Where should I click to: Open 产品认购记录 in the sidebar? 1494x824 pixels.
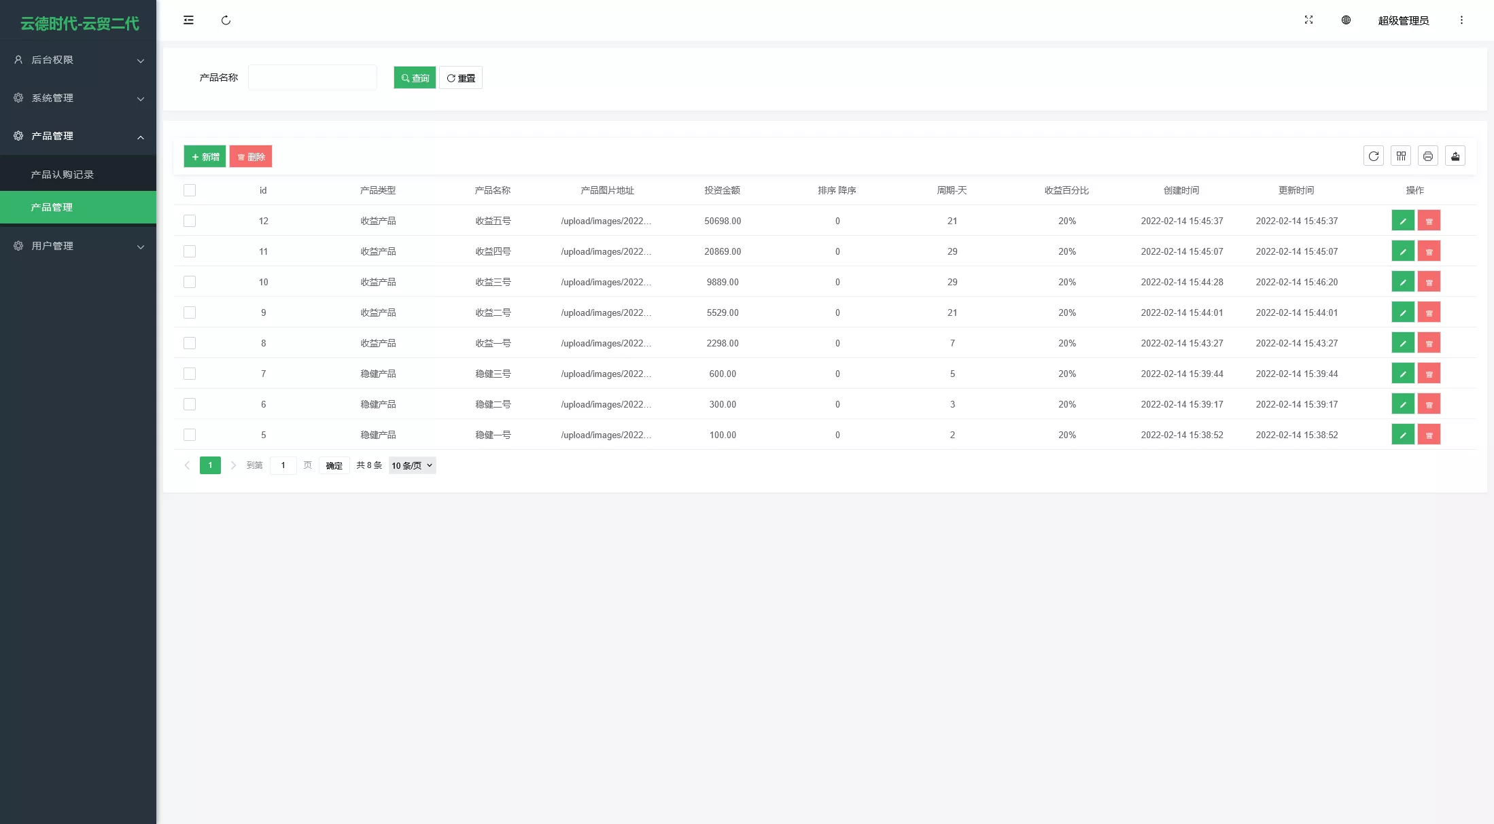click(x=63, y=175)
